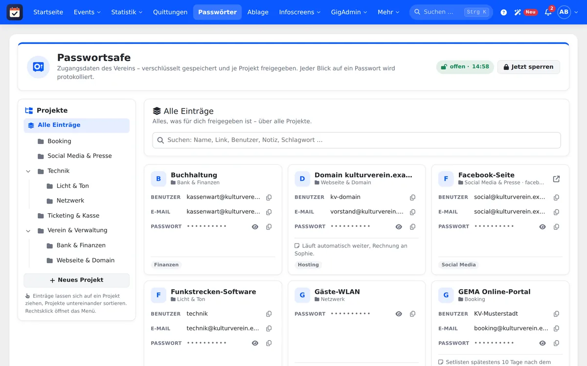Open the Ablage page

pyautogui.click(x=258, y=12)
